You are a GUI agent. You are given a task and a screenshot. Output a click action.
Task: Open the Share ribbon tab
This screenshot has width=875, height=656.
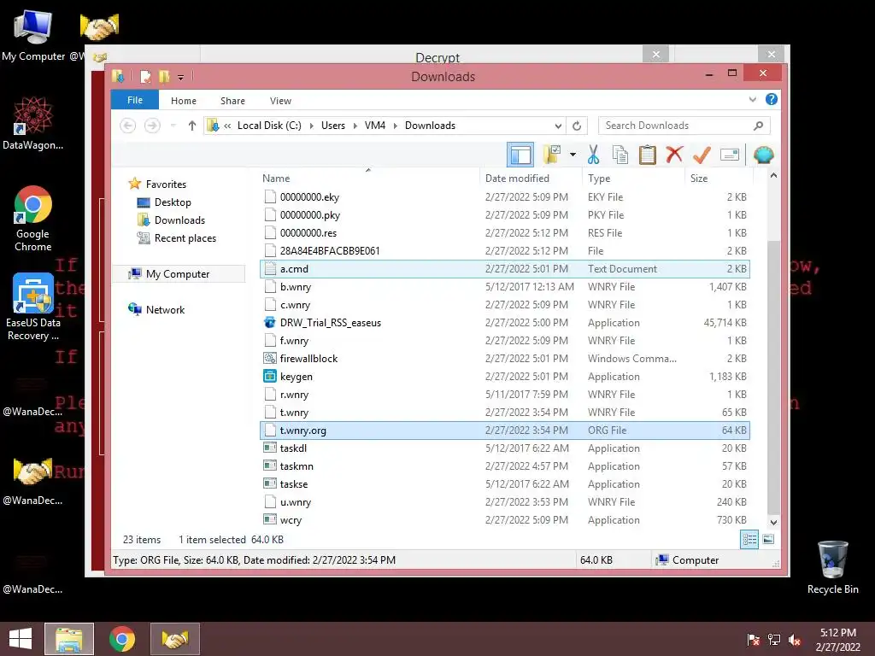pos(232,101)
